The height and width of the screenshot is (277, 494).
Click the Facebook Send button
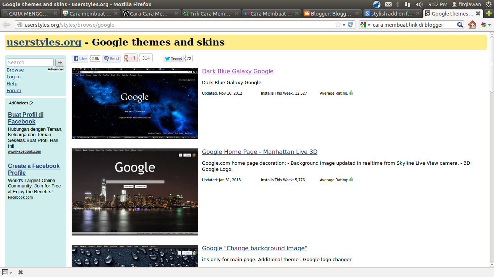[x=111, y=59]
